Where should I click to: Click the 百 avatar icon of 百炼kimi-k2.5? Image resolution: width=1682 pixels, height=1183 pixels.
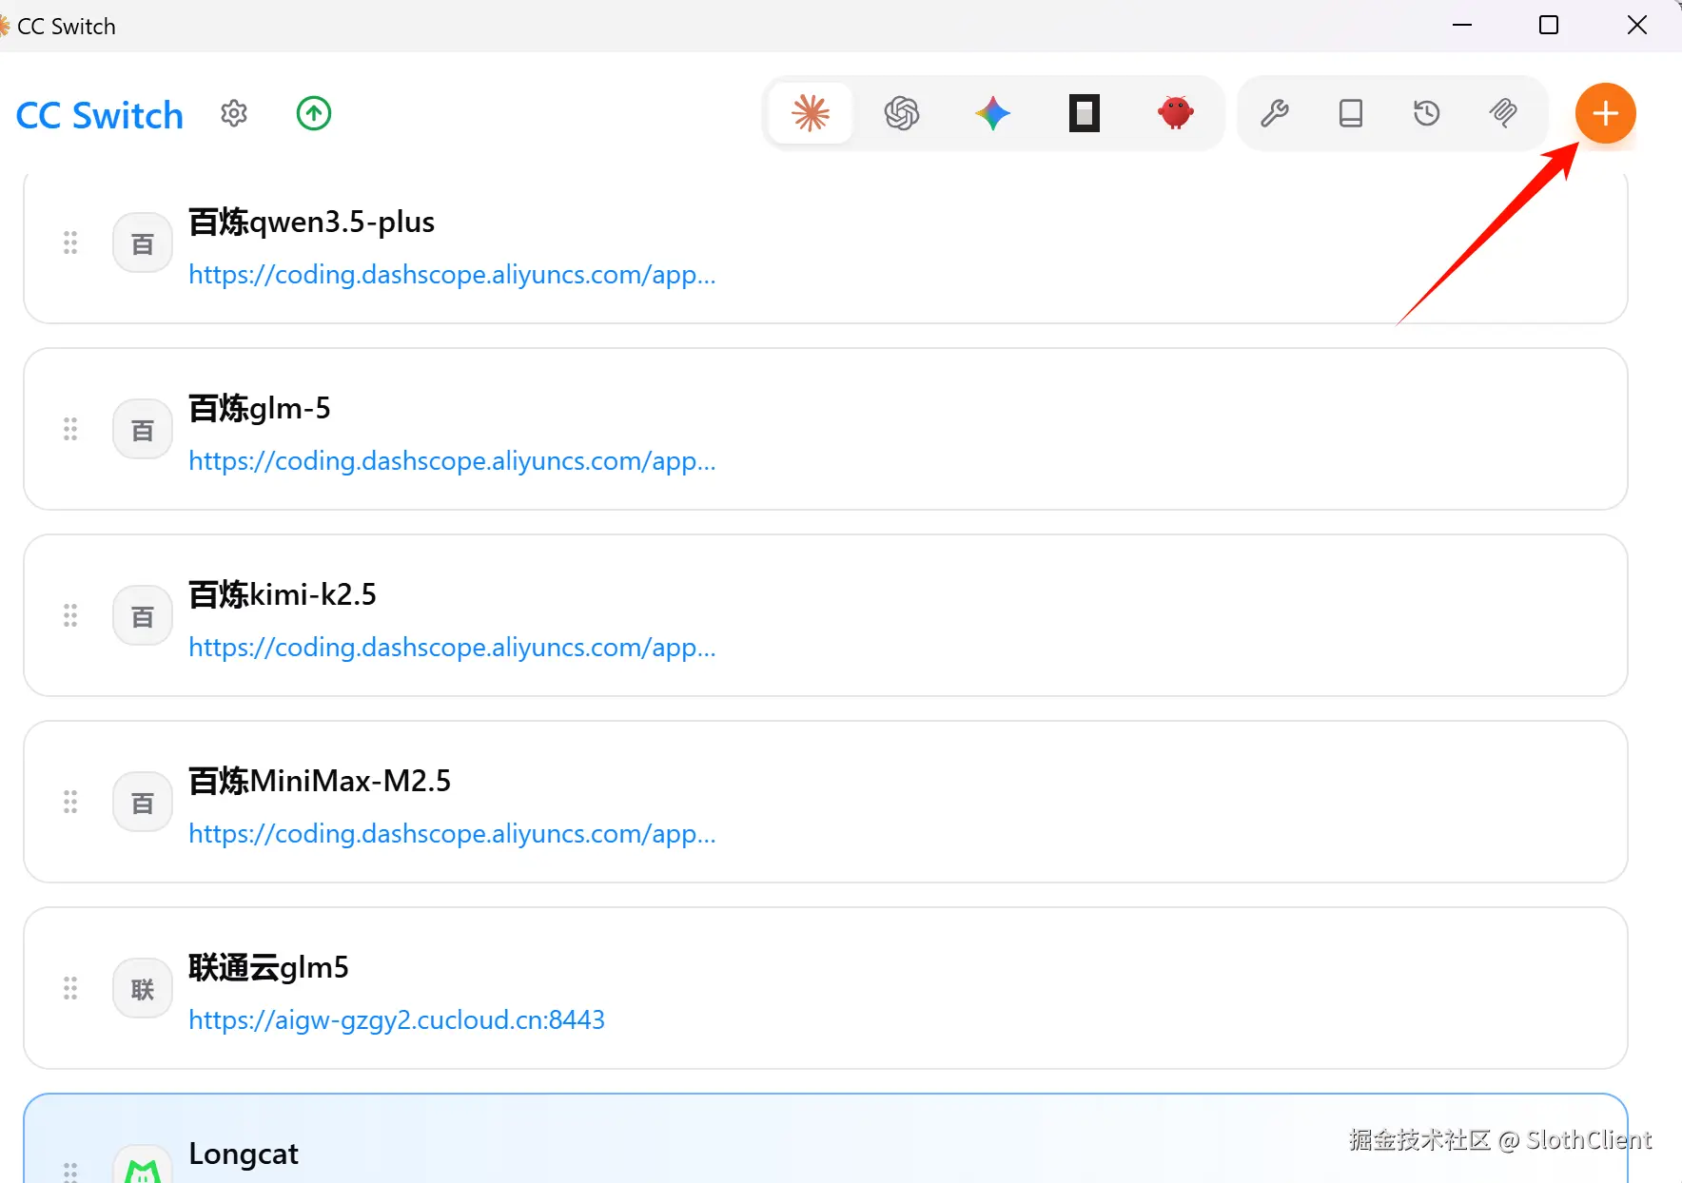(143, 615)
